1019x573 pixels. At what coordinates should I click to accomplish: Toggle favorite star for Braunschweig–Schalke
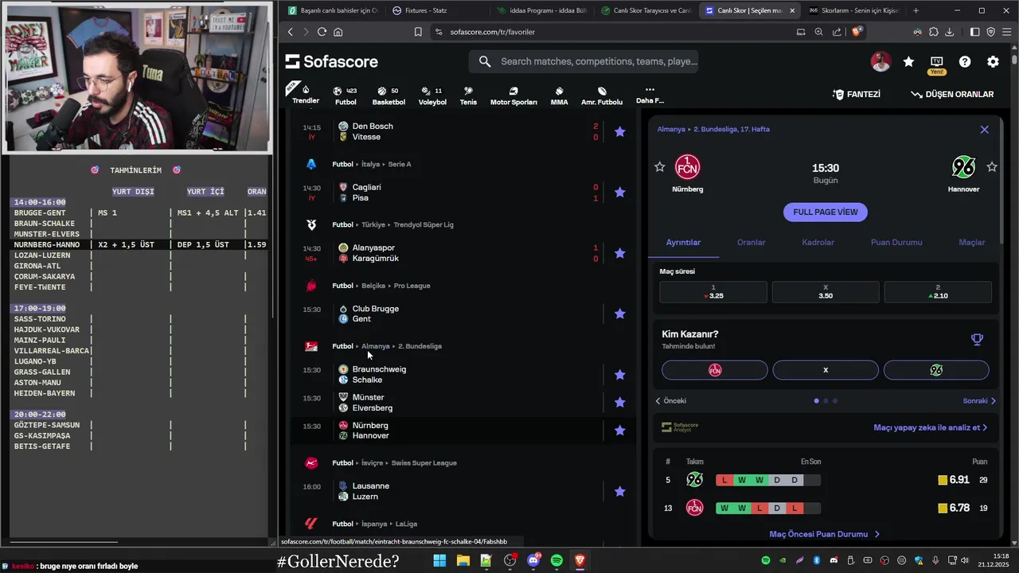point(620,374)
